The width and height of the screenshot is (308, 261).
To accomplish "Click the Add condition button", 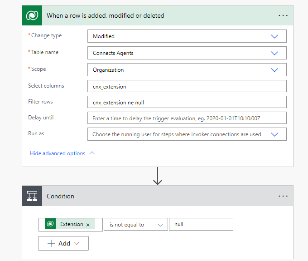I will tap(63, 243).
